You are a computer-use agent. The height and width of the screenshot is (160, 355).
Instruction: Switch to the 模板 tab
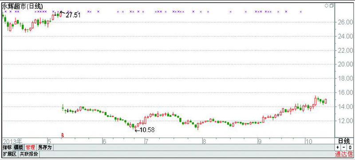coord(19,148)
